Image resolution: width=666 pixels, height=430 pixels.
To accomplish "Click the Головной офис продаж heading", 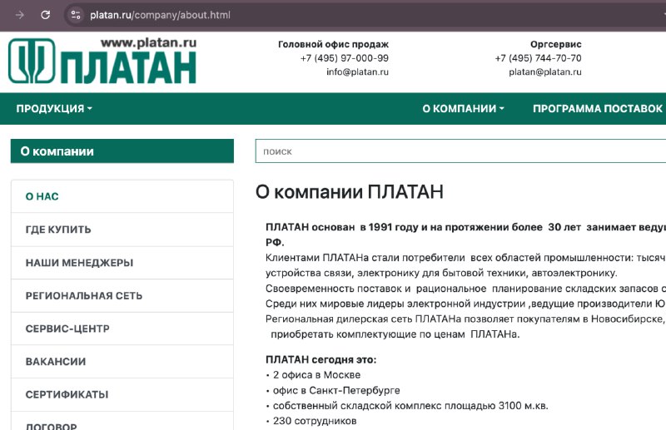I will coord(334,44).
